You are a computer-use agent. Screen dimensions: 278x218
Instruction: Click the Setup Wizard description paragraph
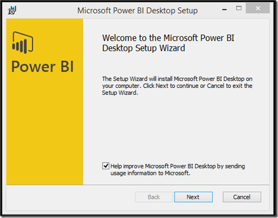point(177,86)
